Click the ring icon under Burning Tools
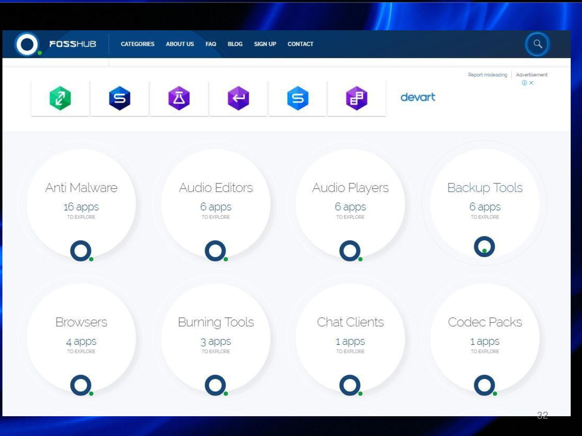The height and width of the screenshot is (436, 582). pos(216,386)
